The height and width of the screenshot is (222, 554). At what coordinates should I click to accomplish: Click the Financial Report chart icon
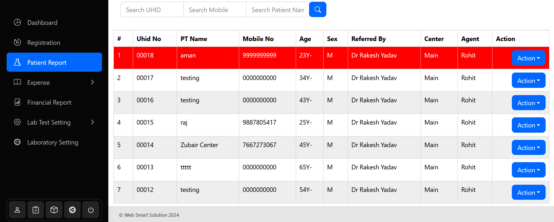[x=17, y=102]
